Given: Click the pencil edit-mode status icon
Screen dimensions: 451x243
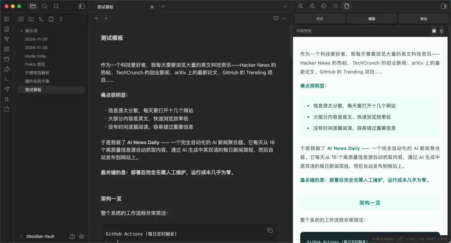Looking at the screenshot, I should click(400, 239).
